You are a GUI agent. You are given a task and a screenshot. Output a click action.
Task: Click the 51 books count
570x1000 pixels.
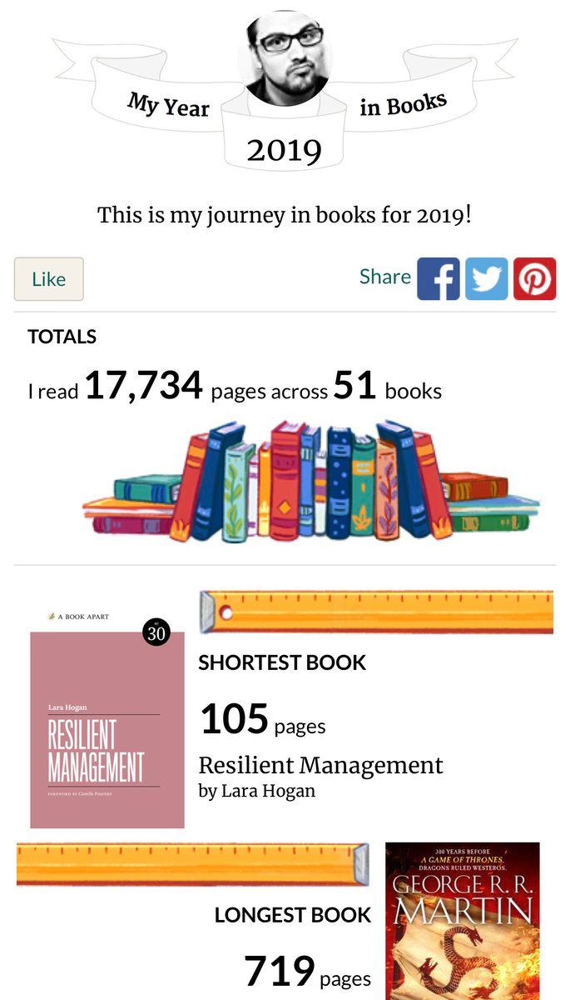pos(355,387)
